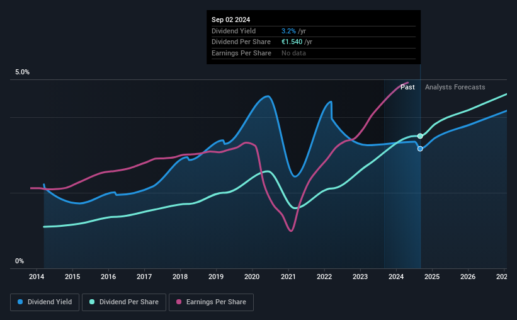Select the blue Dividend Yield data point marker
Image resolution: width=517 pixels, height=320 pixels.
pyautogui.click(x=420, y=149)
